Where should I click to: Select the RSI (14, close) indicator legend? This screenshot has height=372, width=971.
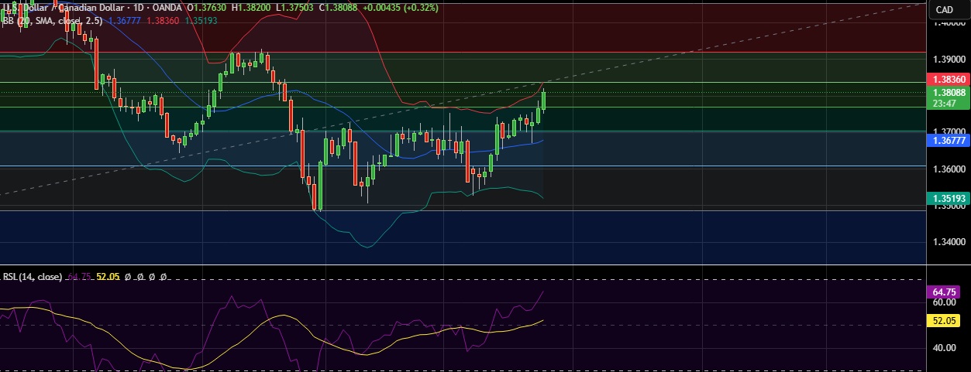[33, 276]
